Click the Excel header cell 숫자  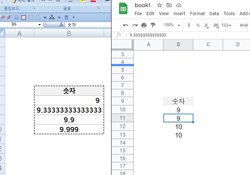(x=69, y=91)
